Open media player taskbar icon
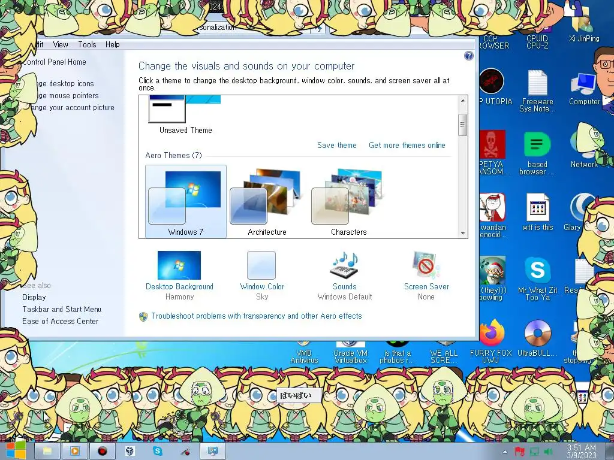The width and height of the screenshot is (614, 460). click(x=75, y=451)
